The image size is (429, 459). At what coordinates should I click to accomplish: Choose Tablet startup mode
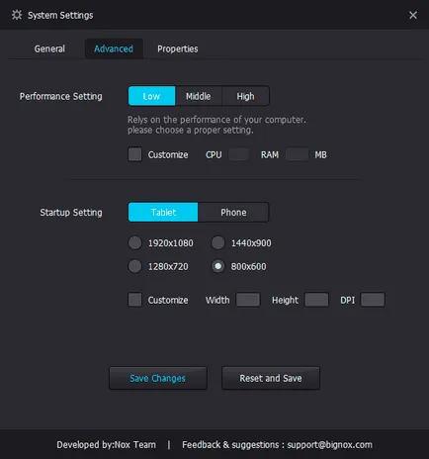[163, 212]
